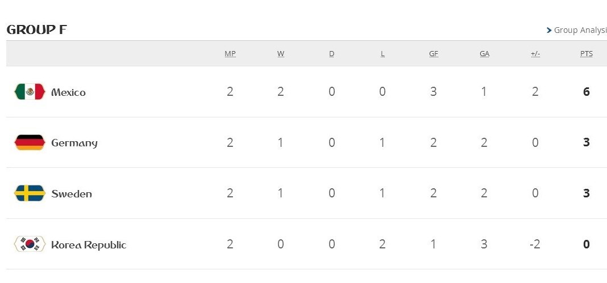Click the W column header
The height and width of the screenshot is (283, 607).
coord(281,54)
